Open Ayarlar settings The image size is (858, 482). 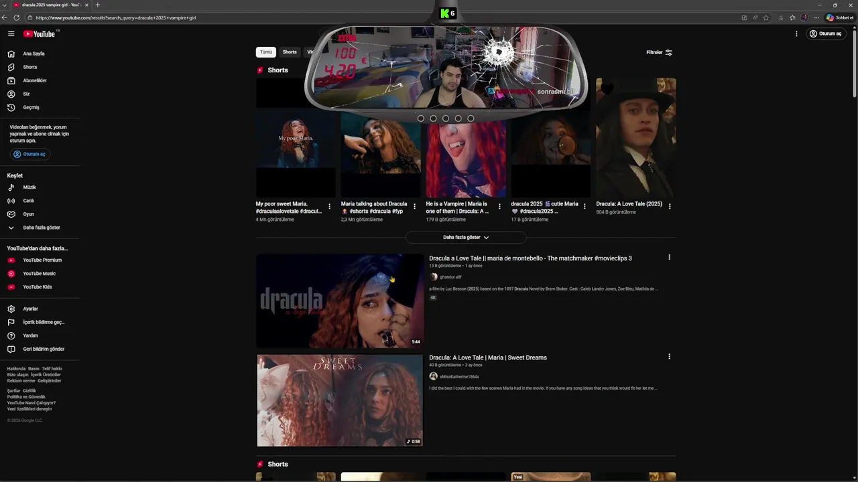click(40, 309)
